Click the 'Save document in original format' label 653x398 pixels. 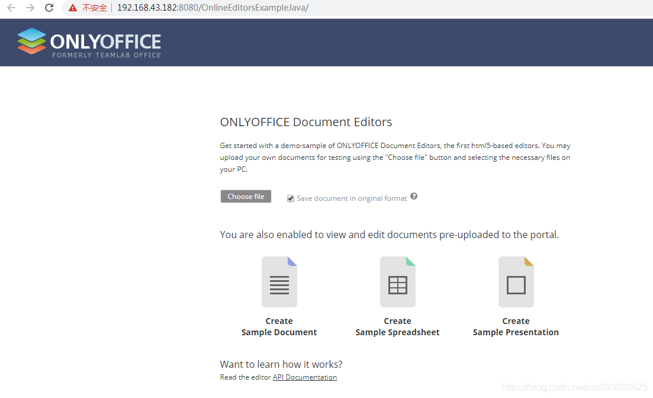pyautogui.click(x=352, y=198)
